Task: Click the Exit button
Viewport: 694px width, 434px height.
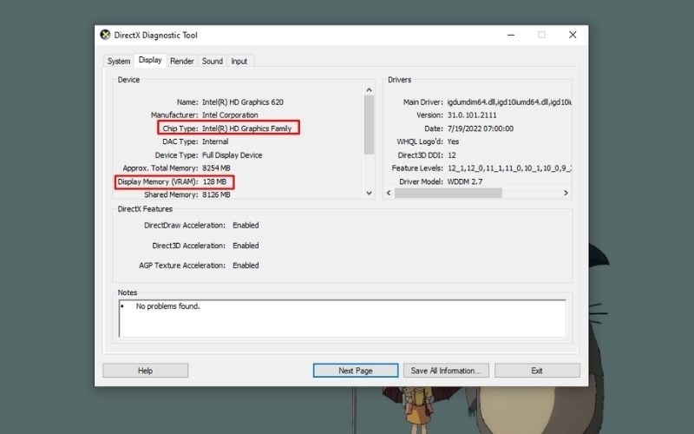Action: 537,371
